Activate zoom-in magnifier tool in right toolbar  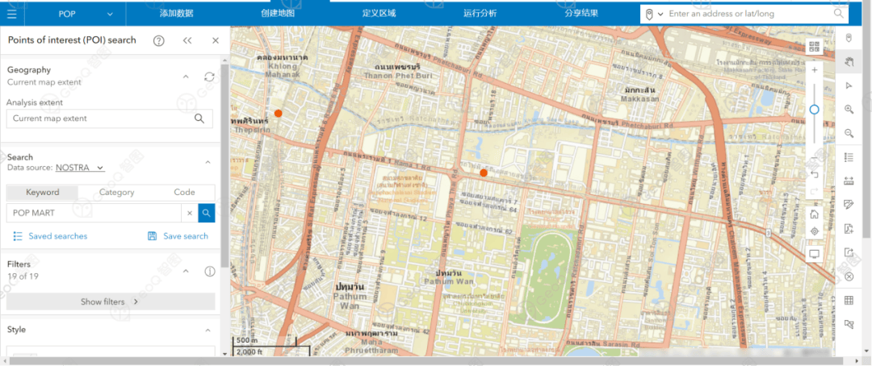click(x=849, y=110)
